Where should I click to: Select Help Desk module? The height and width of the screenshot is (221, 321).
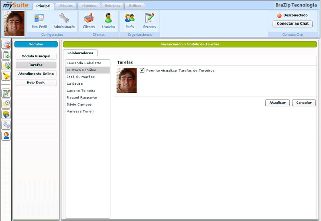point(36,82)
